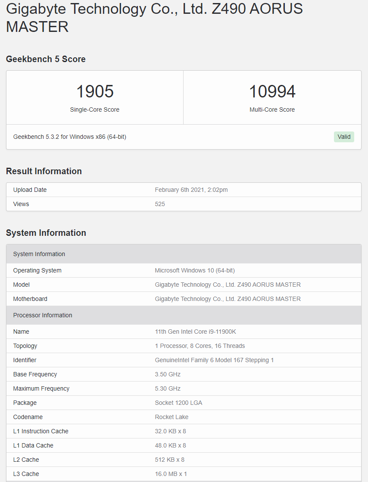Click the L3 Cache value 16.0 MB x 1
Viewport: 368px width, 482px height.
coord(171,474)
